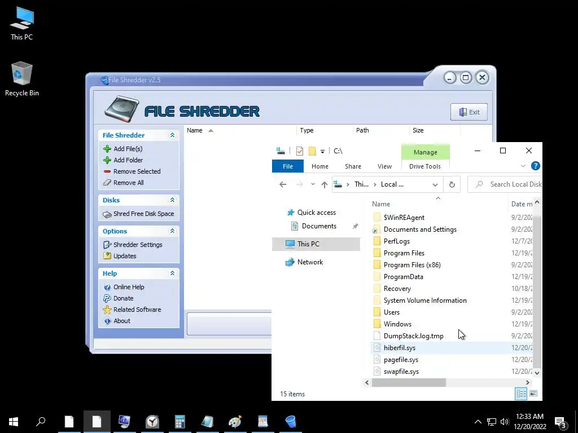Click the New Folder quick access icon
The width and height of the screenshot is (578, 433).
(x=312, y=151)
